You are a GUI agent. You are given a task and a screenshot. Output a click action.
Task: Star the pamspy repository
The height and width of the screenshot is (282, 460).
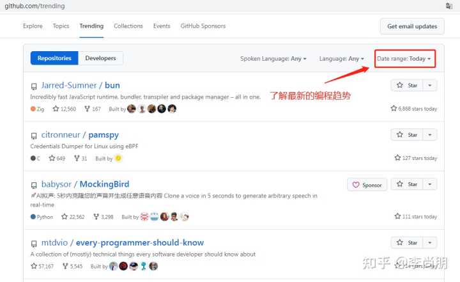(x=406, y=135)
